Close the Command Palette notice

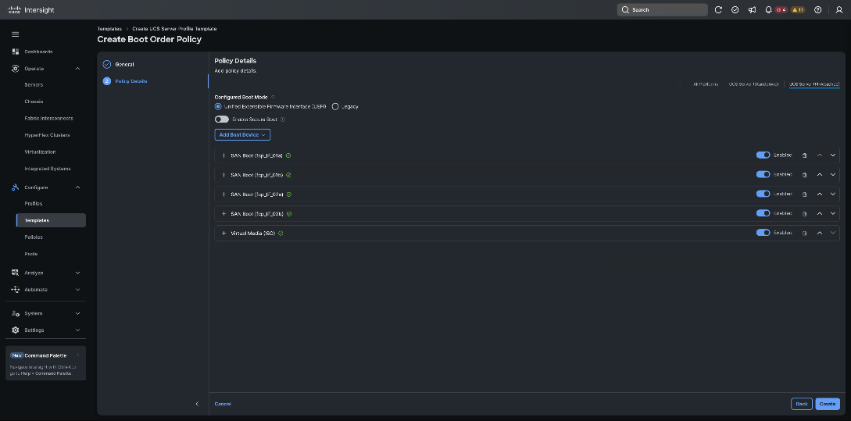(x=78, y=355)
